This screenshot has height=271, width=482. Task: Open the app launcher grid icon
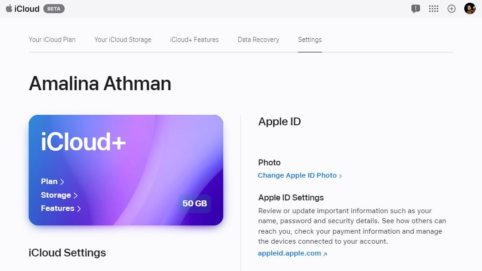(434, 9)
